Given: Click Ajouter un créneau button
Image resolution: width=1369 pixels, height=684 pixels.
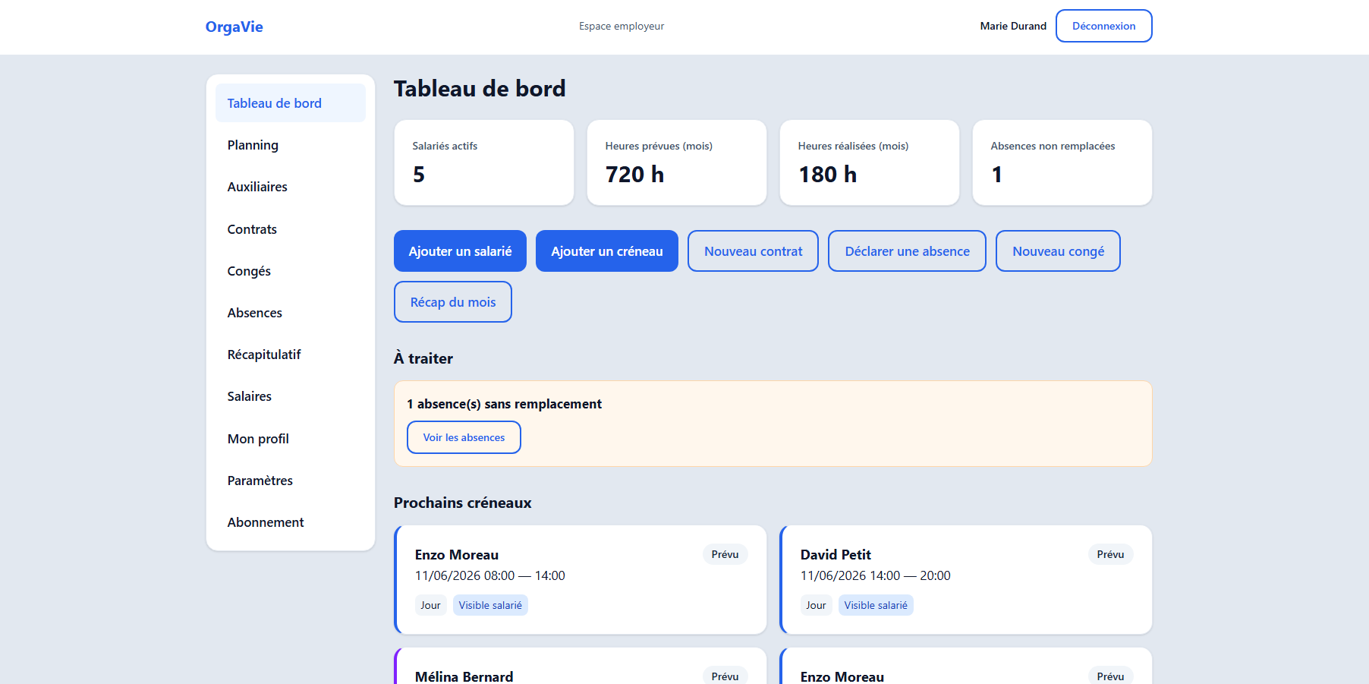Looking at the screenshot, I should [x=607, y=251].
